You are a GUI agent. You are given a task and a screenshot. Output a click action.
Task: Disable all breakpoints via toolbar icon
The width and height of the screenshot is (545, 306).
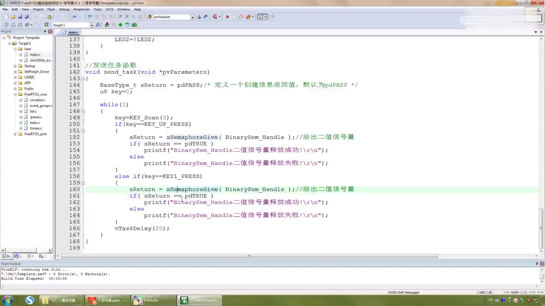tap(241, 17)
